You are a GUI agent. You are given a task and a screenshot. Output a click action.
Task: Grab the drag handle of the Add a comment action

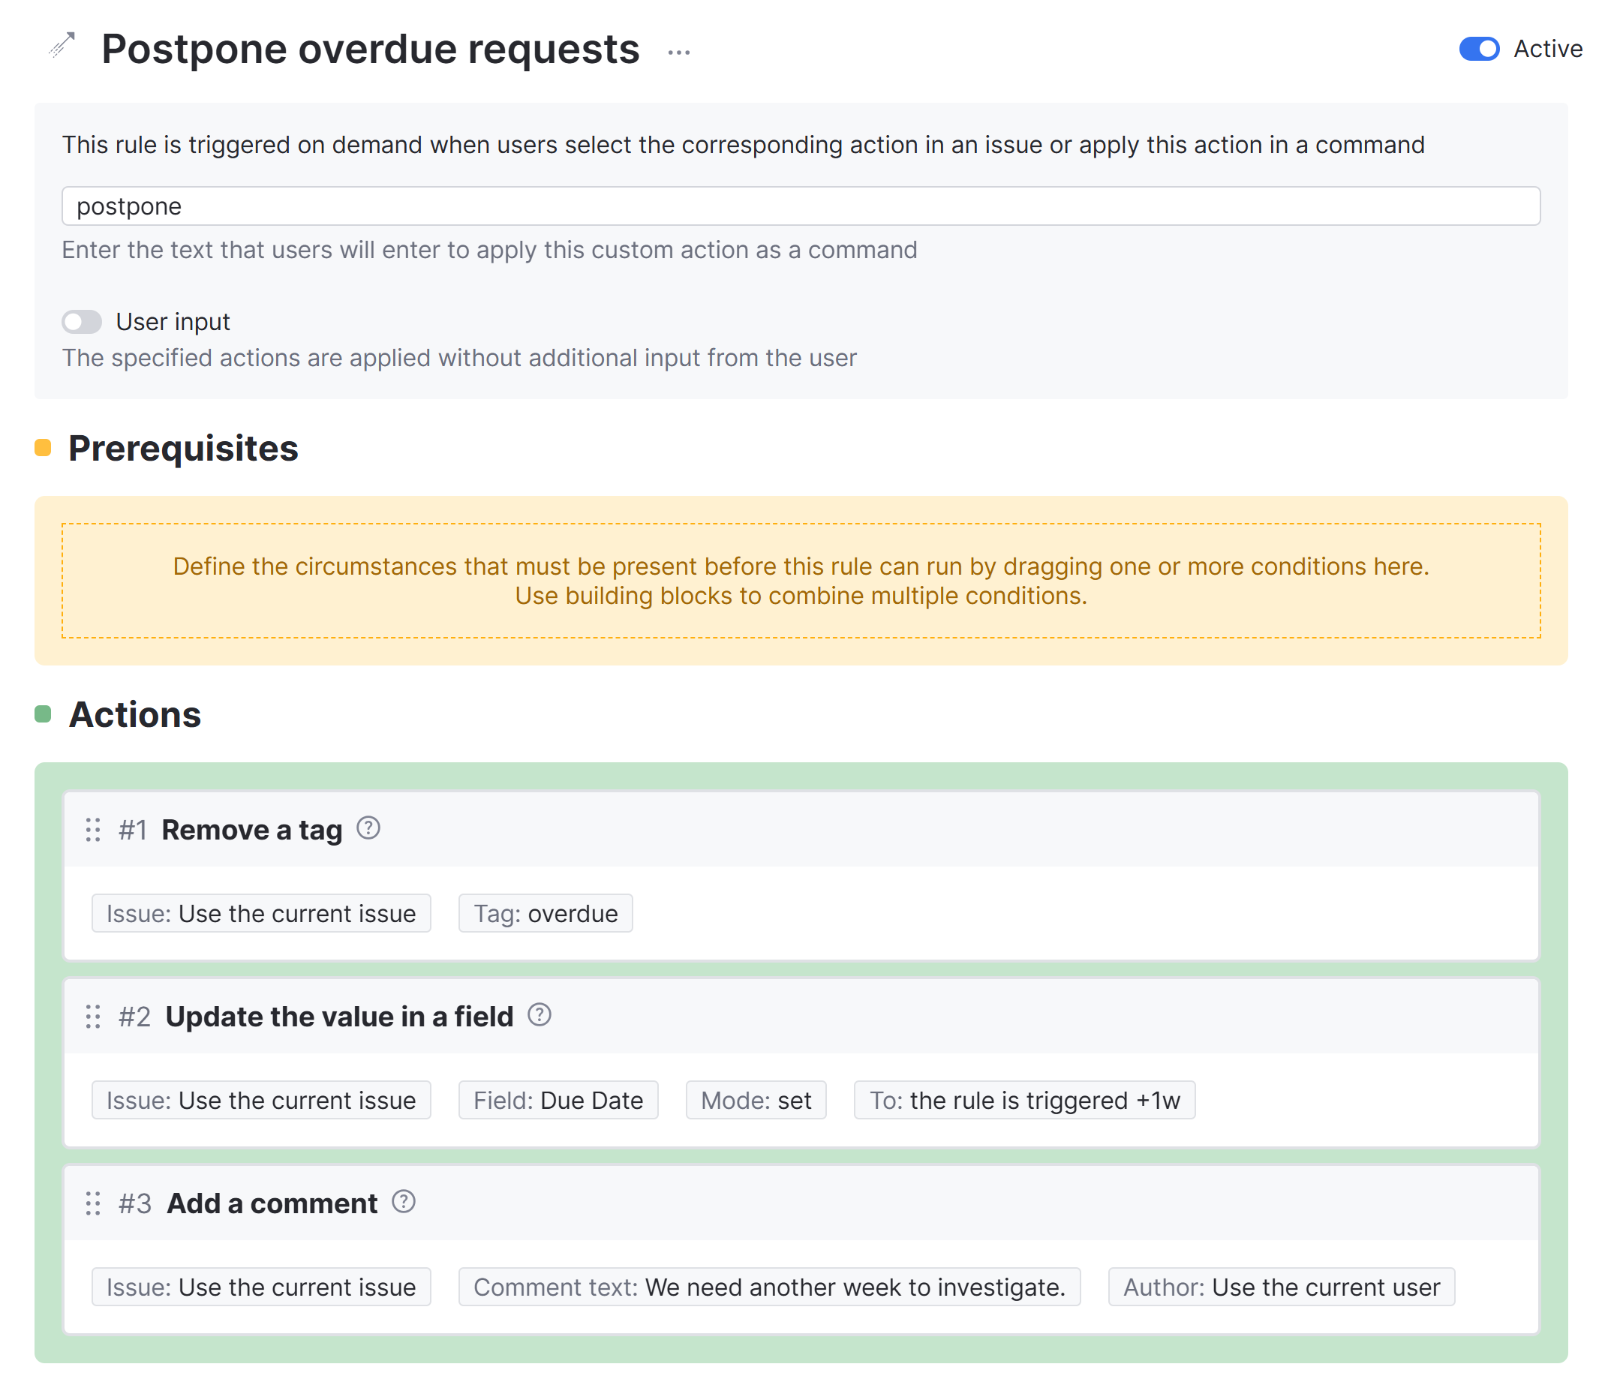pos(92,1203)
